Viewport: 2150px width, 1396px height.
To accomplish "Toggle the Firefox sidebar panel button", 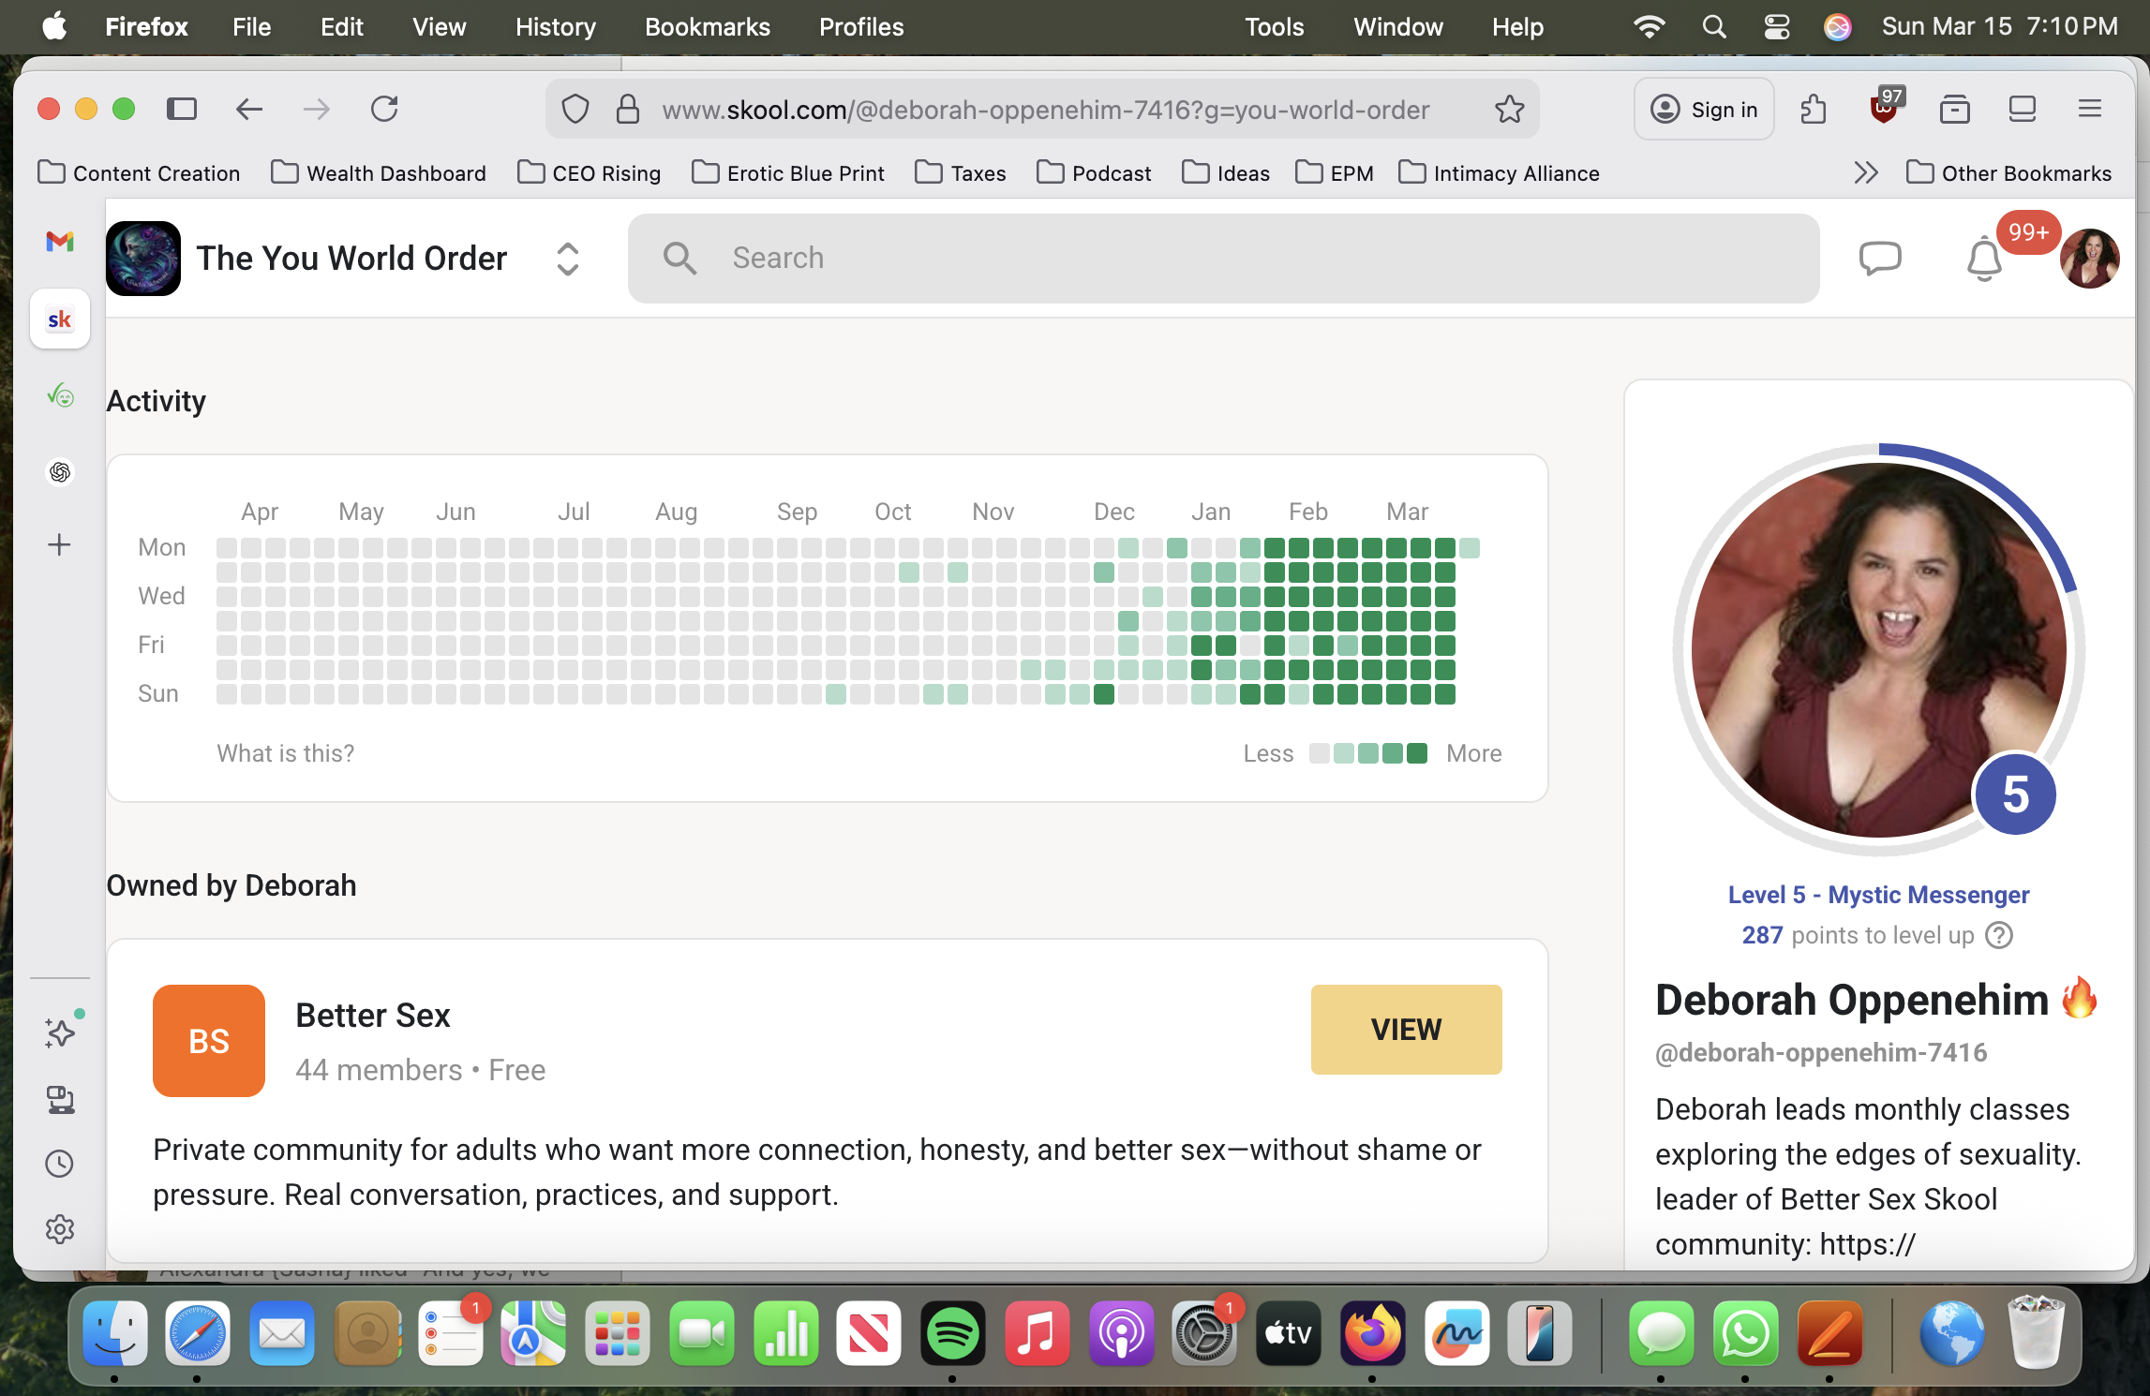I will (182, 110).
